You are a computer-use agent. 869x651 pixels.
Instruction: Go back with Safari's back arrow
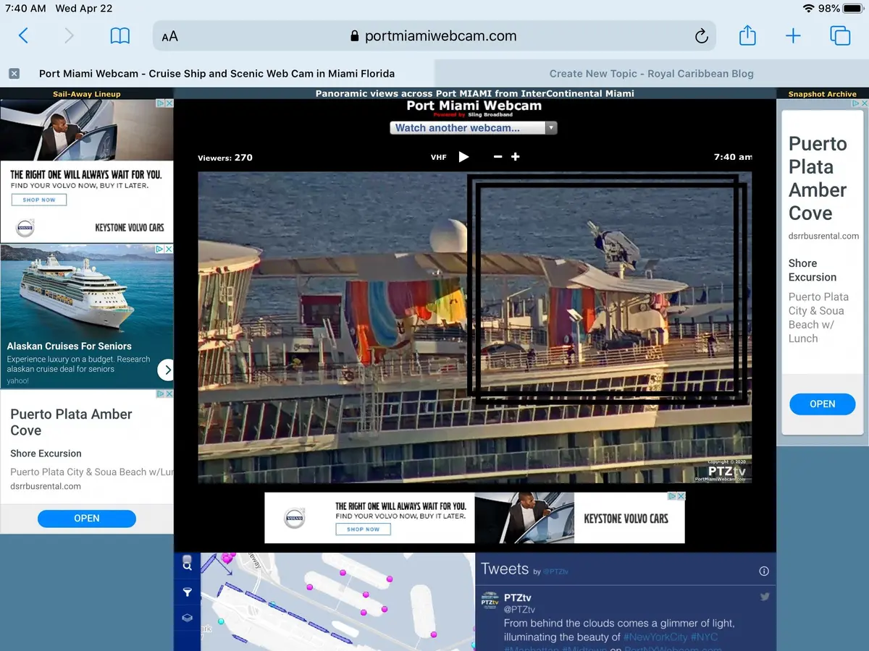(23, 36)
